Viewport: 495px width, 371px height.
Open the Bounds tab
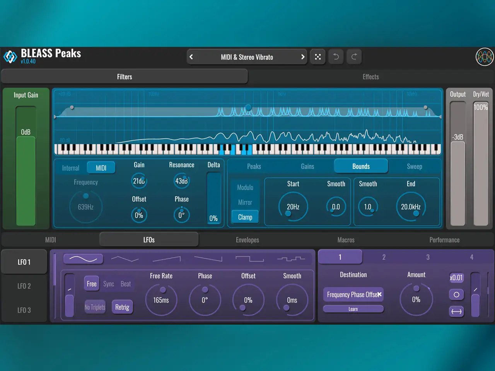point(361,166)
